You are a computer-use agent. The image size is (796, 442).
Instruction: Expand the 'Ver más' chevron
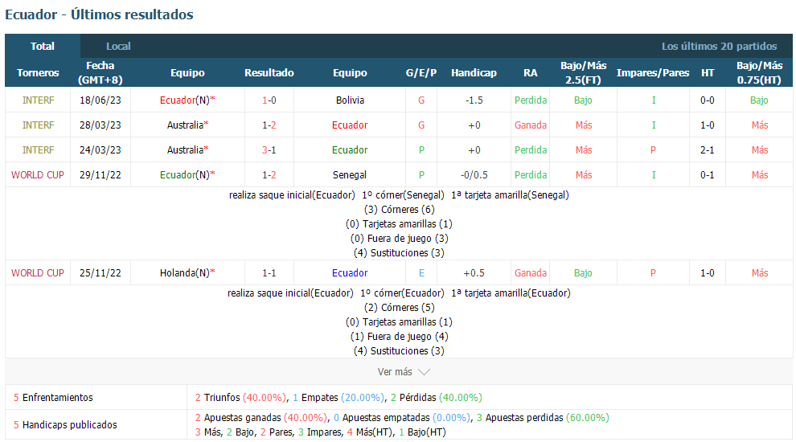(x=424, y=372)
